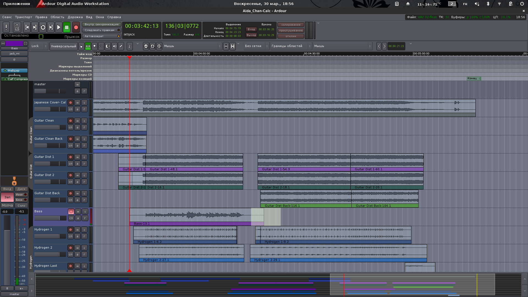This screenshot has width=528, height=297.
Task: Click the metronome icon in transport bar
Action: click(17, 27)
